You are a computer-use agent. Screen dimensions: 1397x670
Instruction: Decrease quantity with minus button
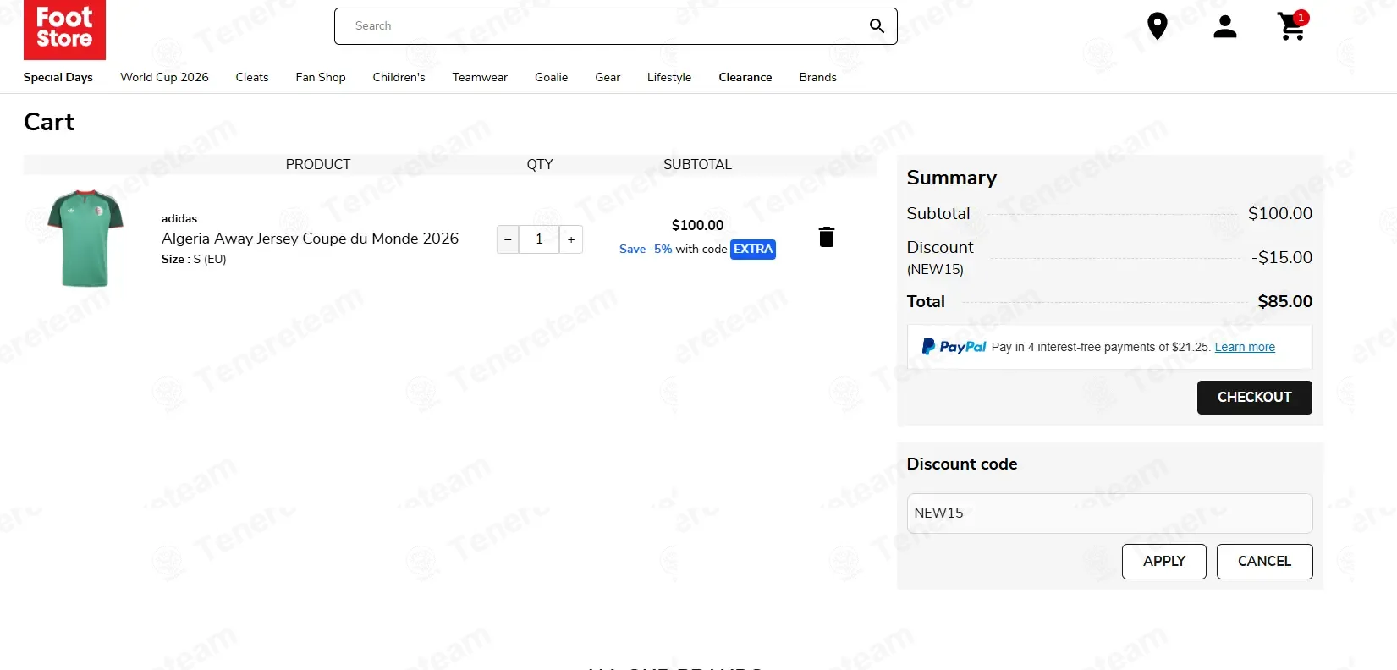(508, 239)
